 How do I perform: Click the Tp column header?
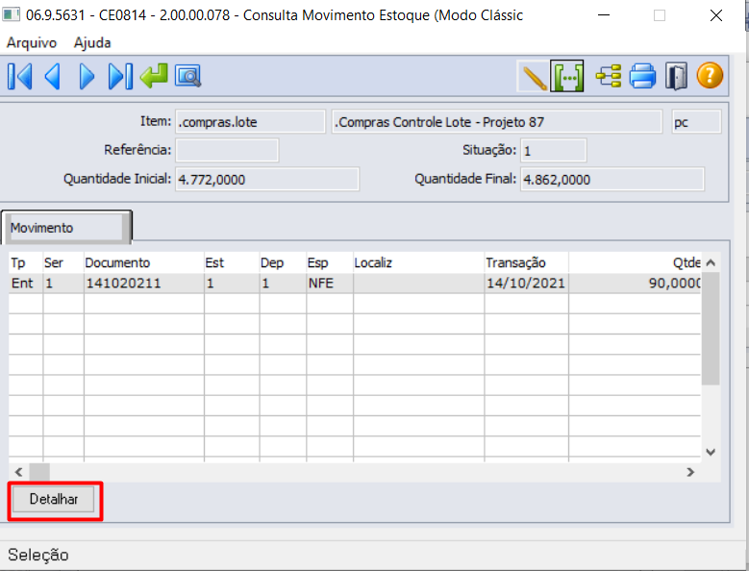[26, 262]
